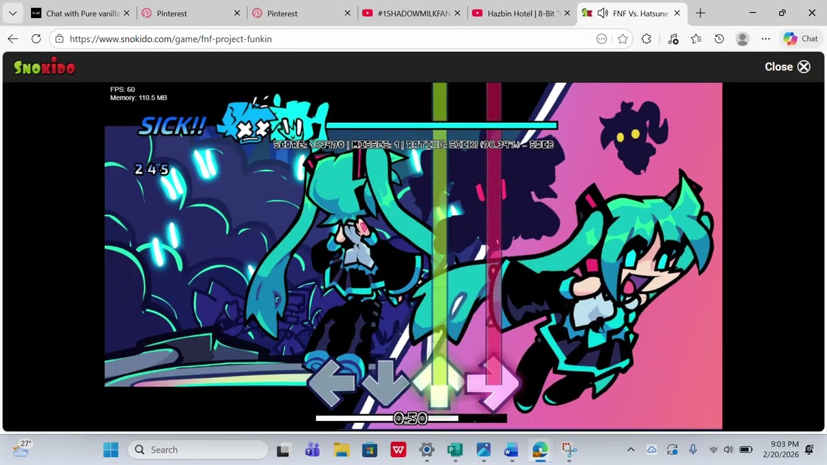Viewport: 827px width, 465px height.
Task: Click the microphone tray icon
Action: 693,449
